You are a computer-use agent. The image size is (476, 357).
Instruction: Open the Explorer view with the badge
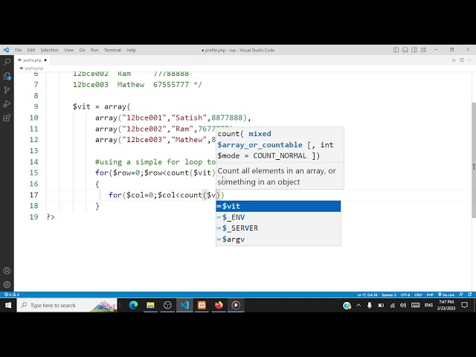pos(7,76)
